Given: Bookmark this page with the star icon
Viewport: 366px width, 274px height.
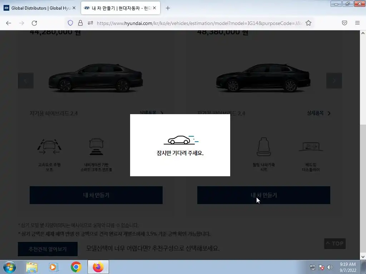Looking at the screenshot, I should click(308, 23).
